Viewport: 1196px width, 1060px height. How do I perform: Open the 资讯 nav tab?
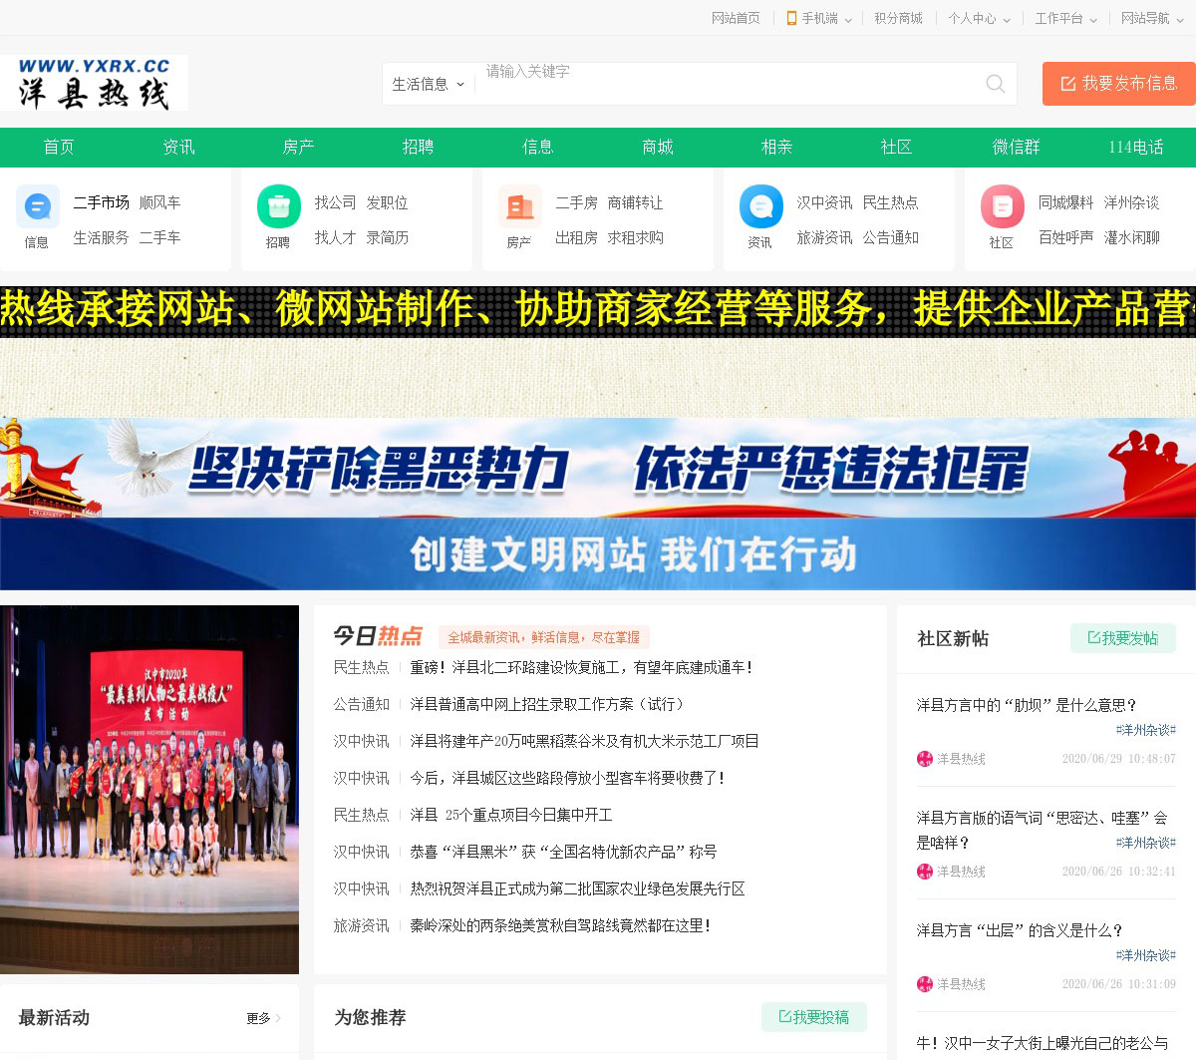178,147
